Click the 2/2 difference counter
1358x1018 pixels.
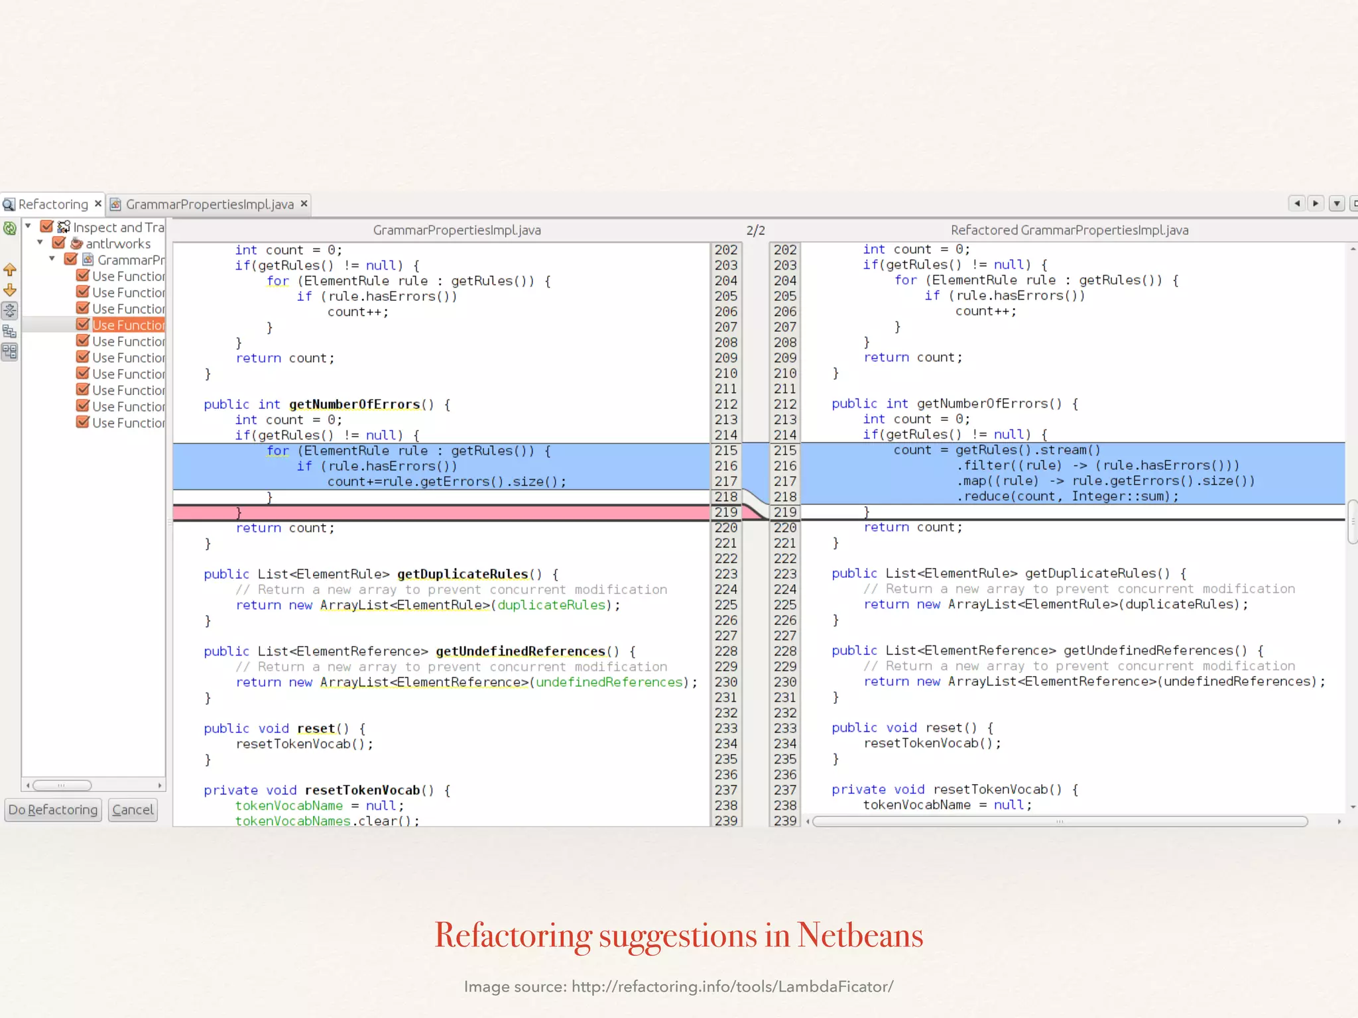(x=756, y=230)
